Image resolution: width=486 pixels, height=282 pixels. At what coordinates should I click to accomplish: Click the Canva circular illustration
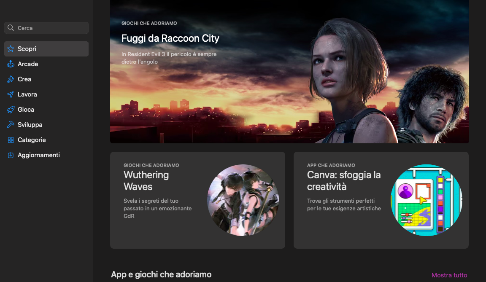[x=427, y=200]
